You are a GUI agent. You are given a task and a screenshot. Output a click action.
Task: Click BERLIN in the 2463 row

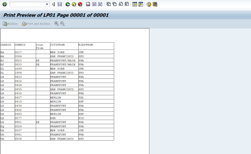coord(55,114)
